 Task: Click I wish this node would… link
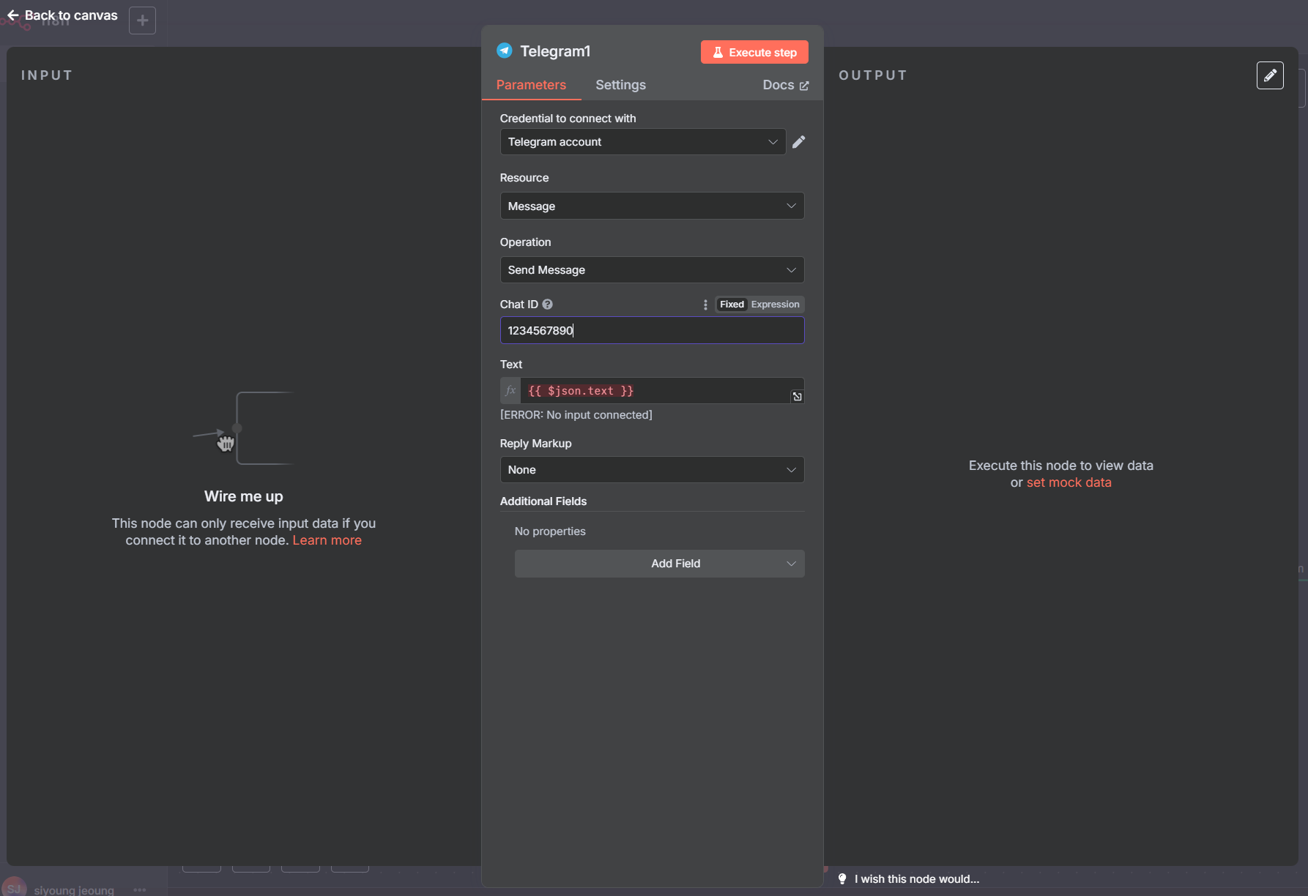916,879
